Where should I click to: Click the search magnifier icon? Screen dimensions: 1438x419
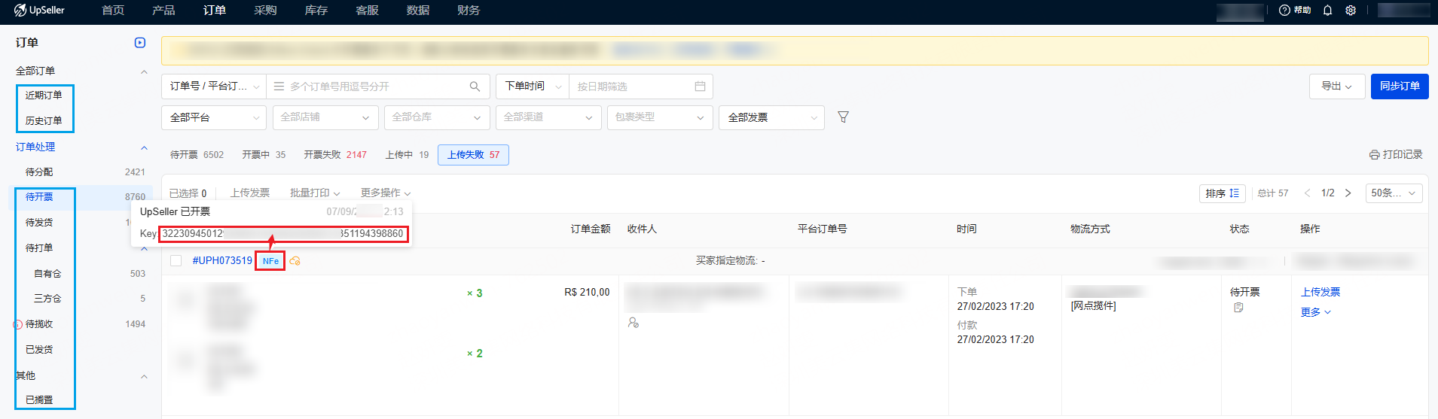(x=475, y=87)
